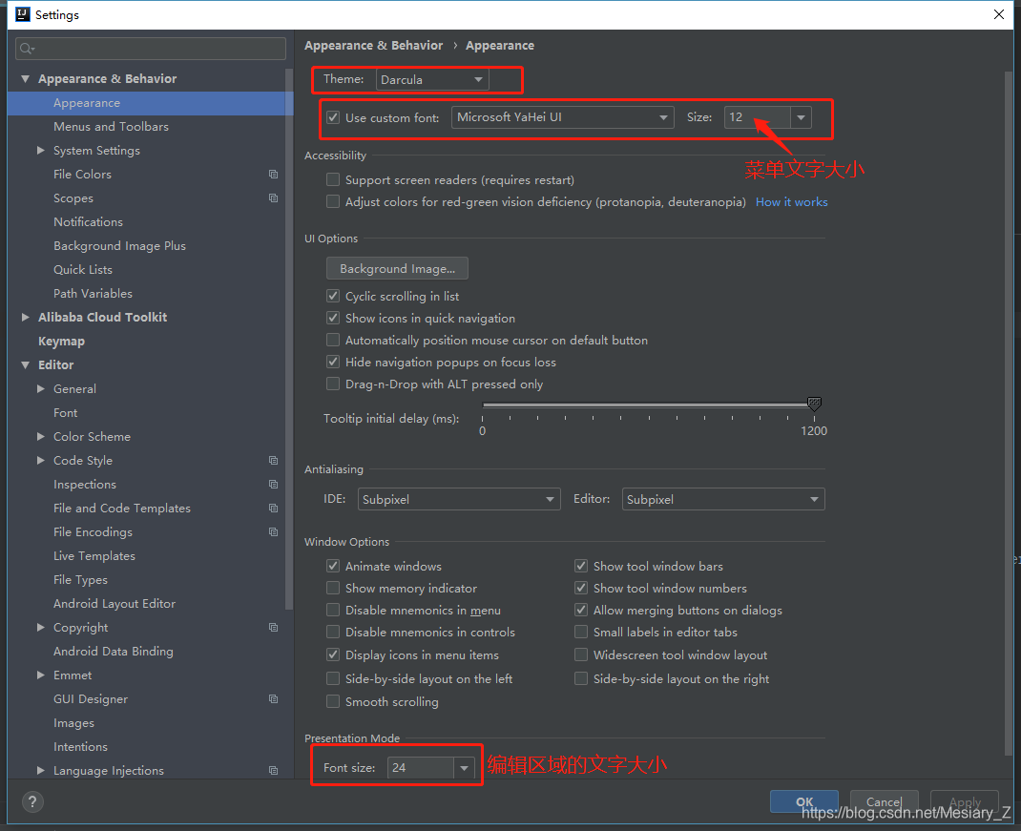Select Path Variables in settings tree

(93, 294)
